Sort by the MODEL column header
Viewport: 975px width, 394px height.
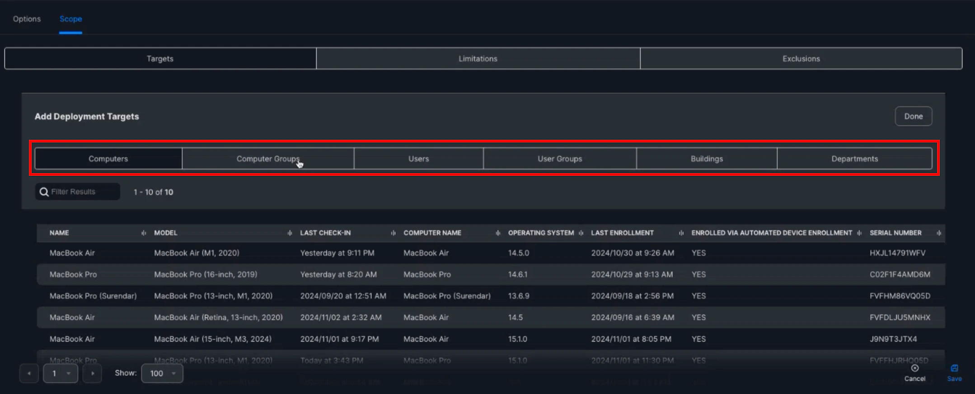pos(165,233)
